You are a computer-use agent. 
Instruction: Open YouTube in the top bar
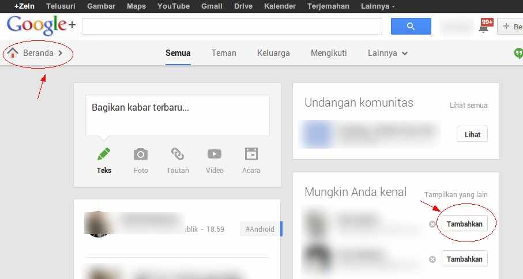[174, 6]
